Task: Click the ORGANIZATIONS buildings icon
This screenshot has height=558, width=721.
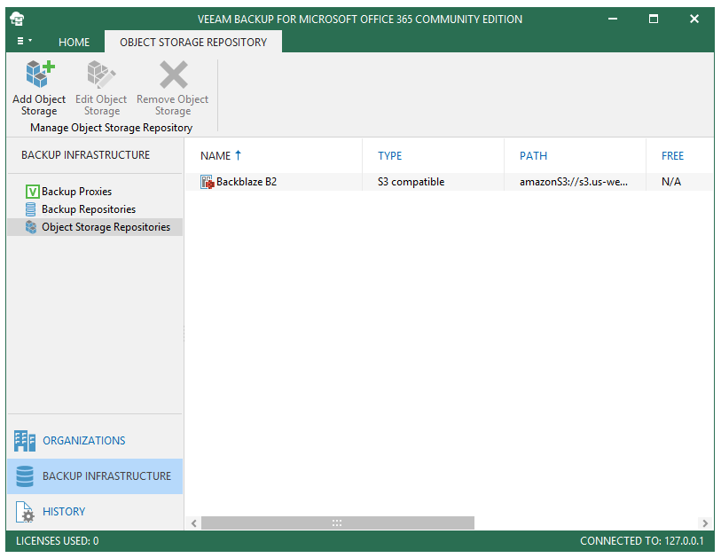Action: (25, 441)
